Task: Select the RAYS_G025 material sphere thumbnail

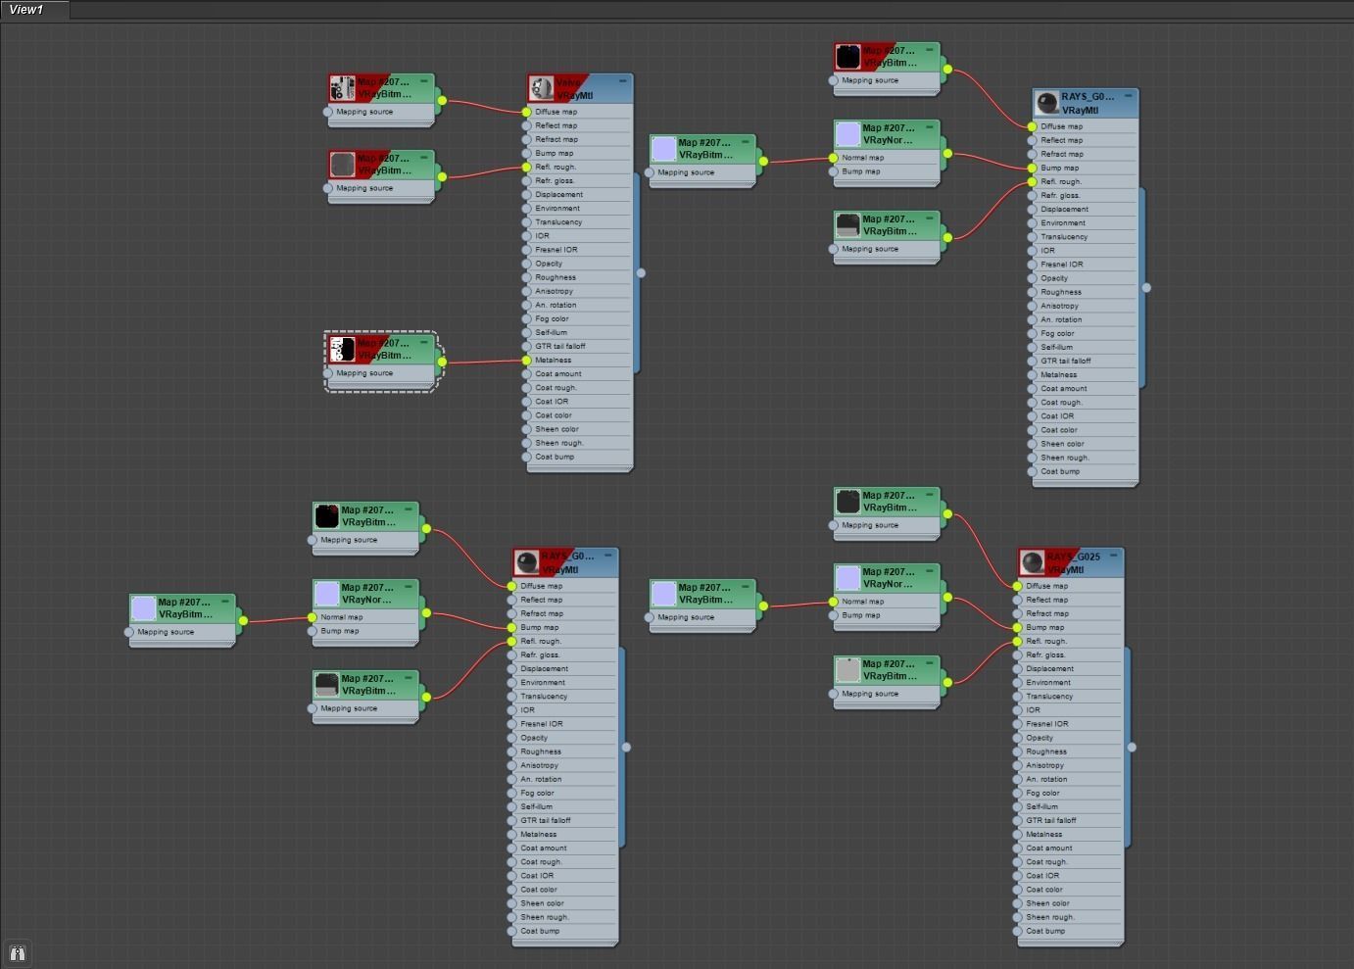Action: click(1032, 563)
